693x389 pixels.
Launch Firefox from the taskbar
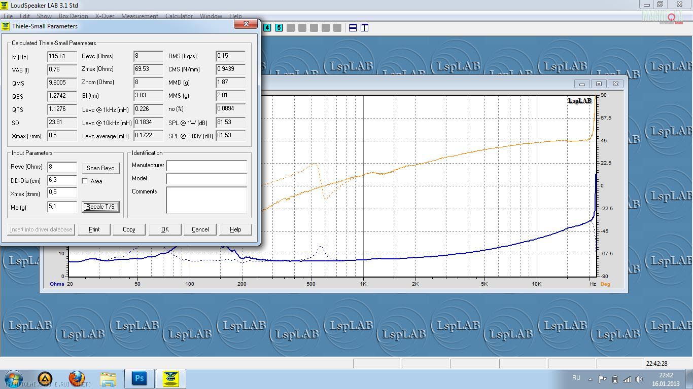pyautogui.click(x=77, y=379)
